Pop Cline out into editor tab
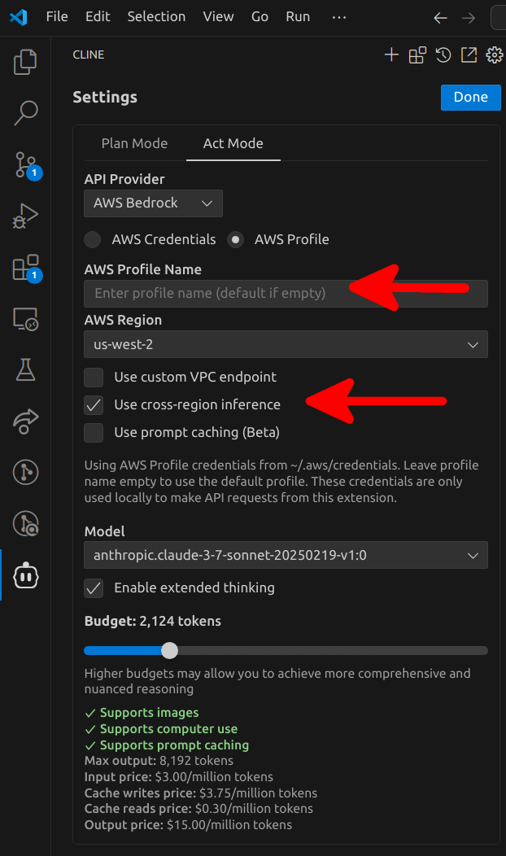Image resolution: width=506 pixels, height=856 pixels. [469, 55]
